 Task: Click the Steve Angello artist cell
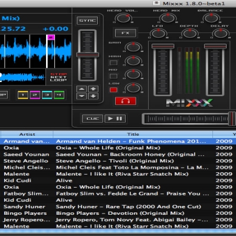point(26,161)
